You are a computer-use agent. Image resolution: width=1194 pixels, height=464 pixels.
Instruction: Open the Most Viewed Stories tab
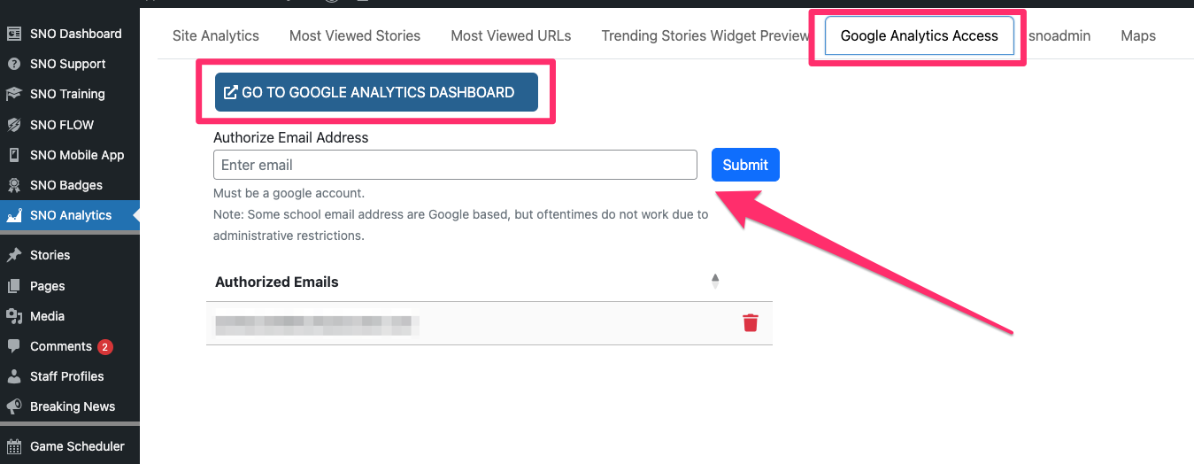pyautogui.click(x=355, y=35)
